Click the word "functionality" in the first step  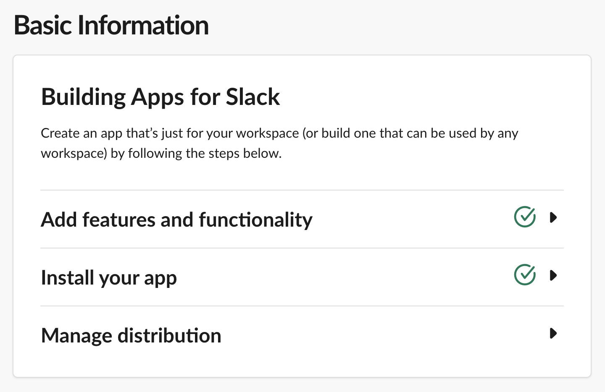255,220
